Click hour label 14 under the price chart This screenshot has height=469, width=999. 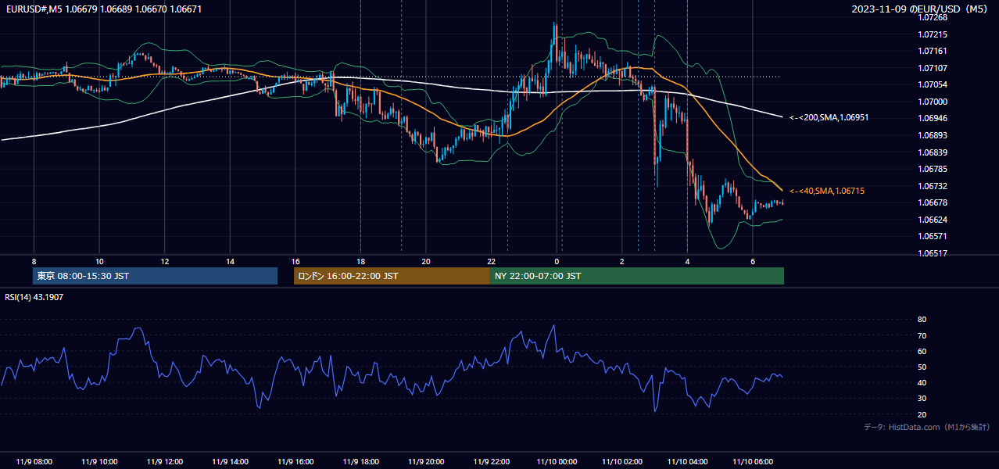pos(230,261)
